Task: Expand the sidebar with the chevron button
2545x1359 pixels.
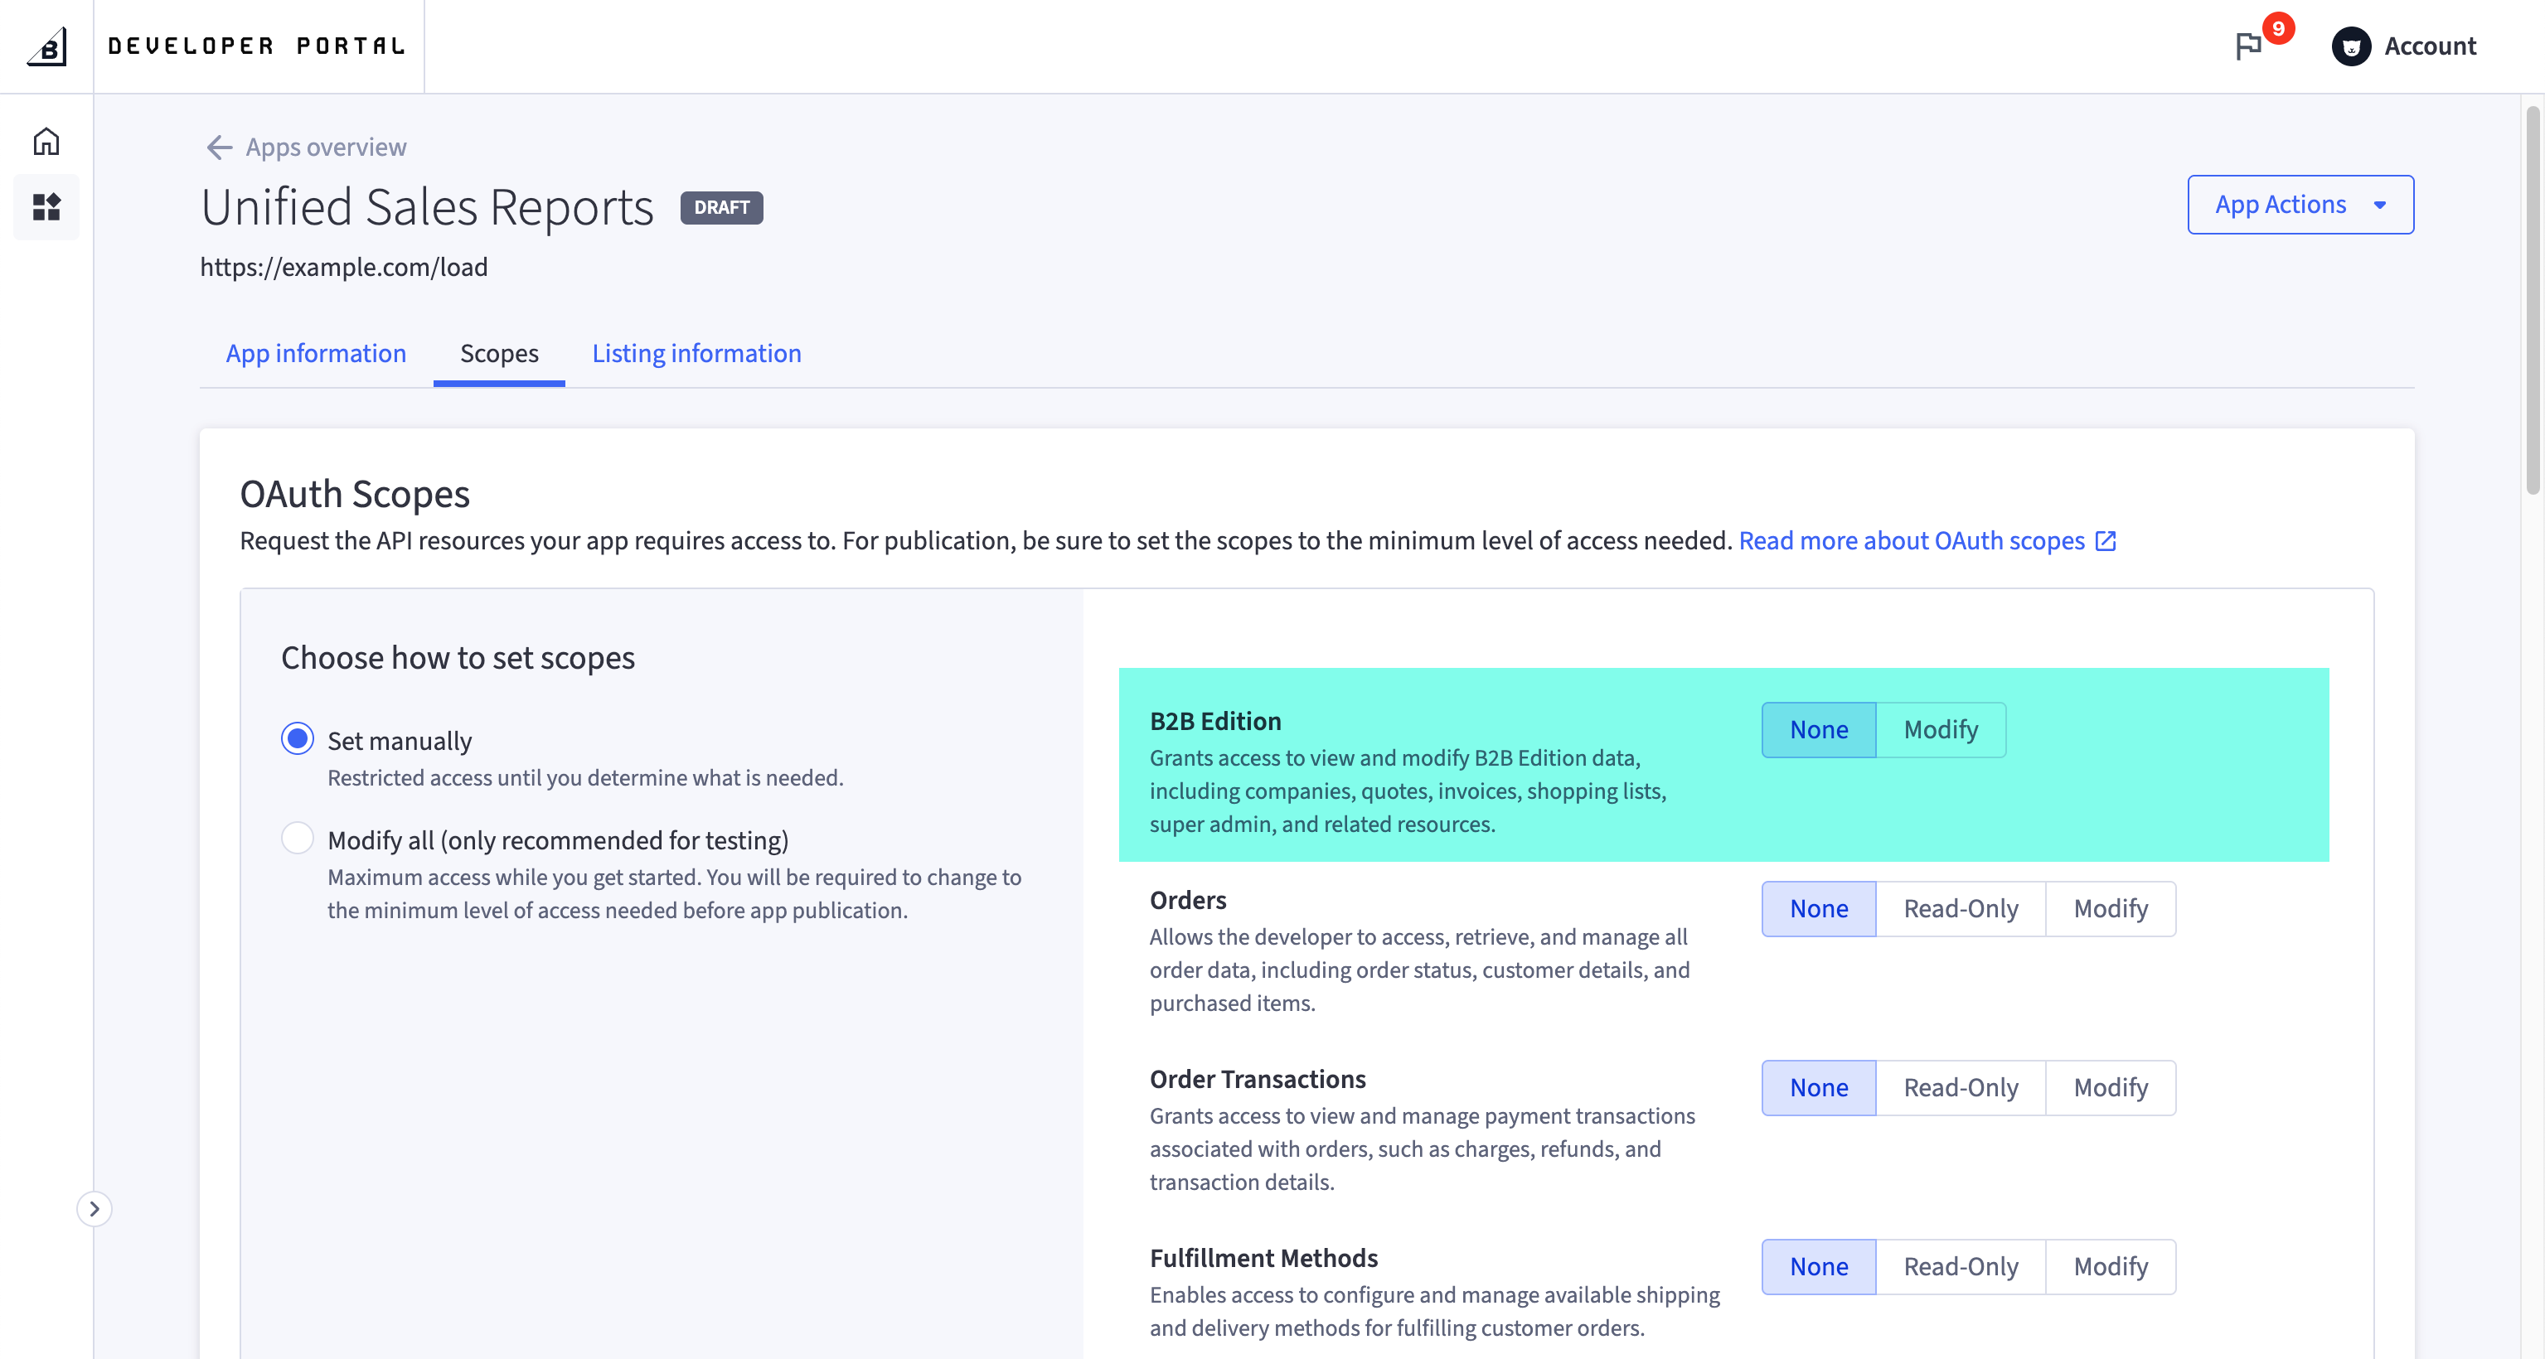Action: (94, 1209)
